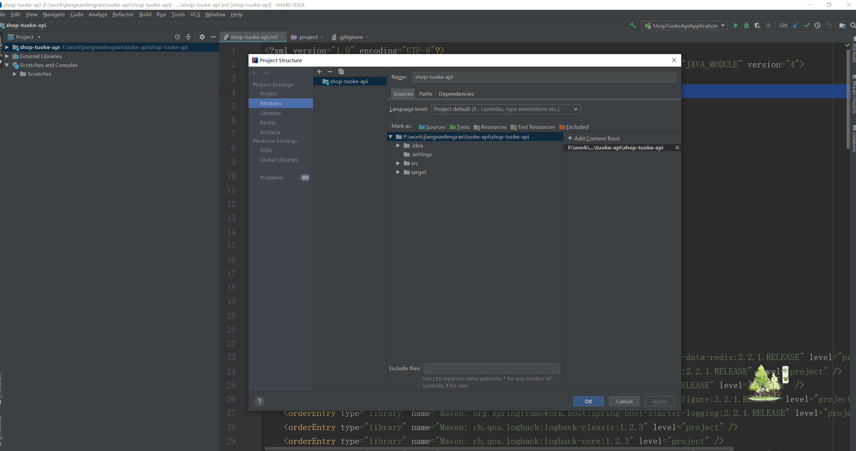The image size is (856, 451).
Task: Click the Sources tab in Project Structure
Action: pyautogui.click(x=403, y=93)
